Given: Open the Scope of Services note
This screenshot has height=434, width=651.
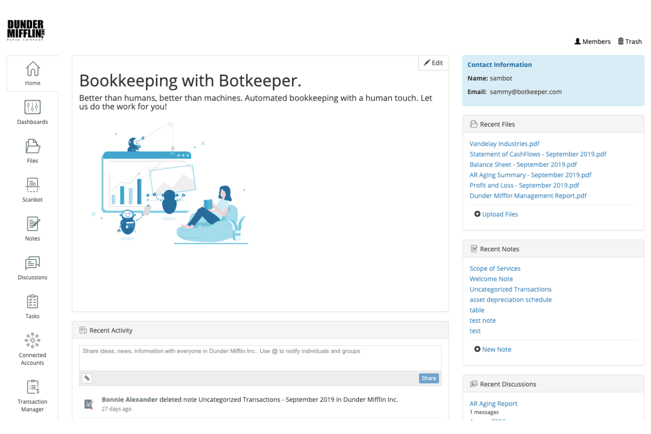Looking at the screenshot, I should pos(495,269).
